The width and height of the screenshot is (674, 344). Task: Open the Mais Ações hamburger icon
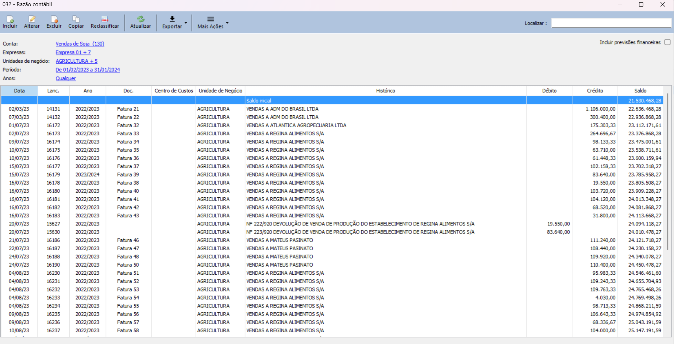point(211,19)
